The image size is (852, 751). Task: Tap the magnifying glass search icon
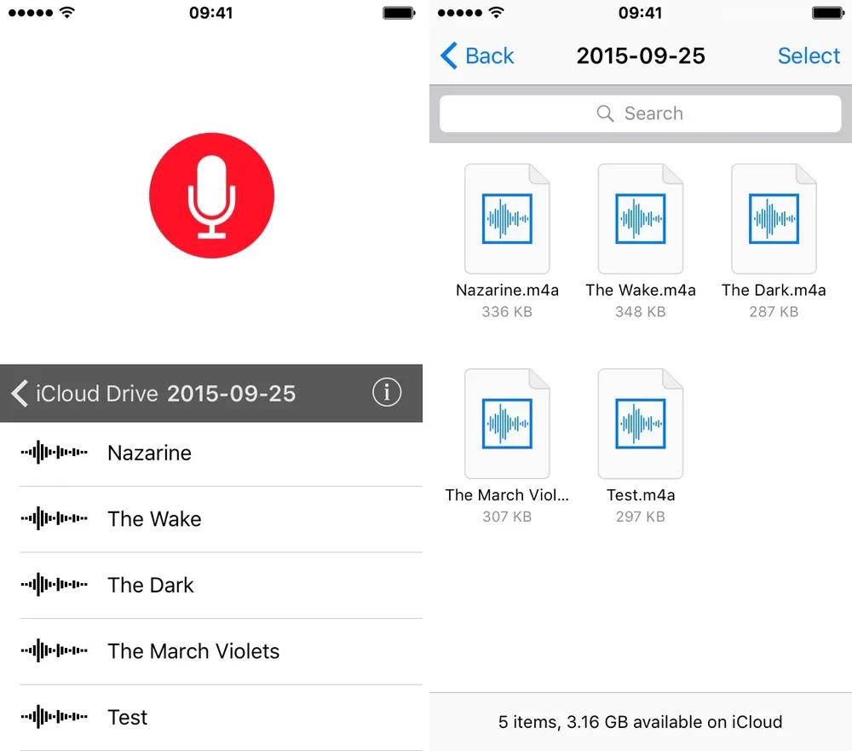tap(606, 114)
